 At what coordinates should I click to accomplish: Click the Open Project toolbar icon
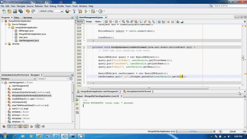(x=15, y=11)
